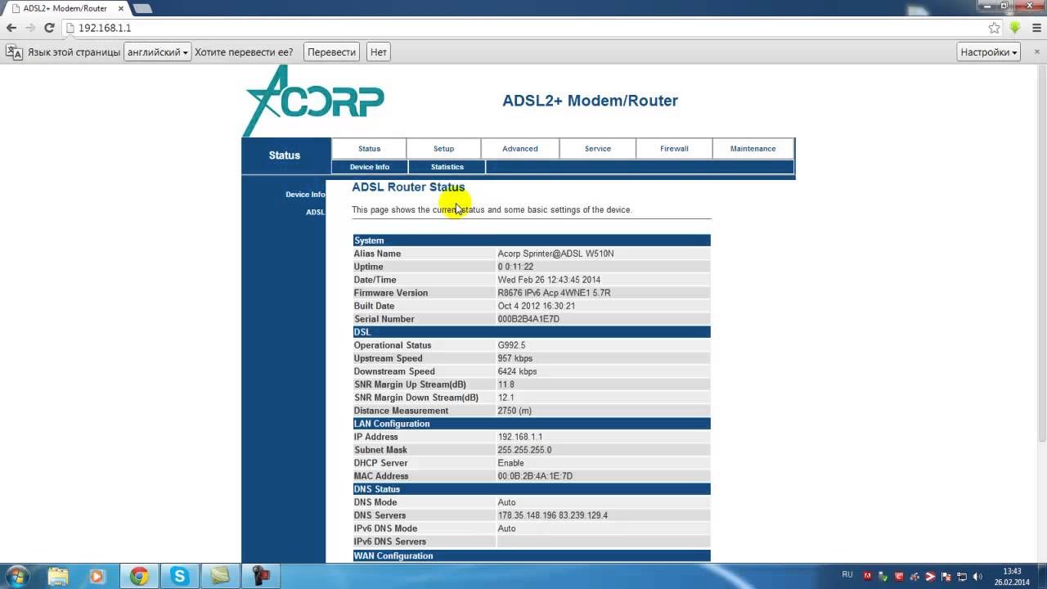Click the Subnet Mask value 255.255.255.0

[524, 450]
